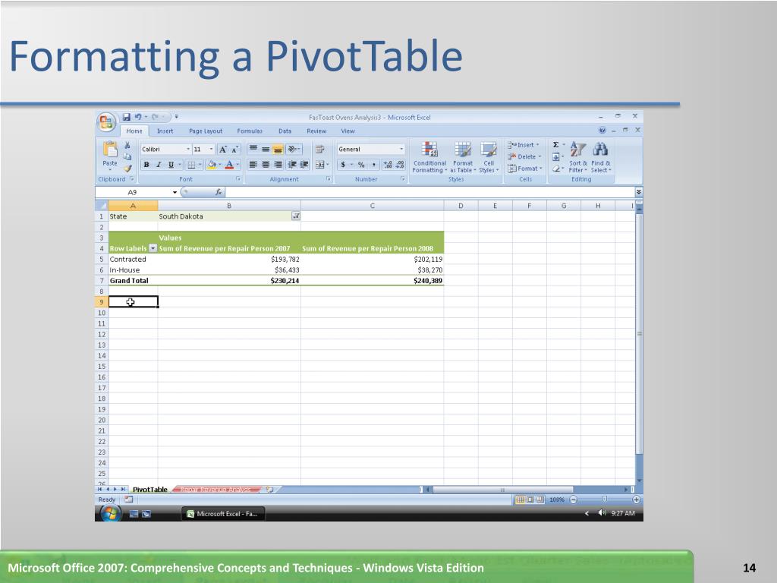Open Sort & Filter menu
This screenshot has height=583, width=777.
pyautogui.click(x=577, y=157)
